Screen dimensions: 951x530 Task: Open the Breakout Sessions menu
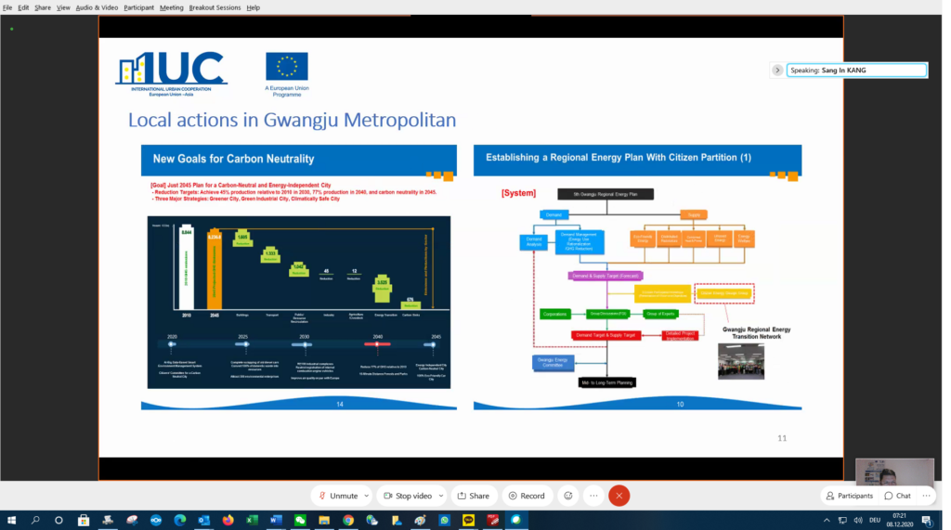pyautogui.click(x=214, y=7)
